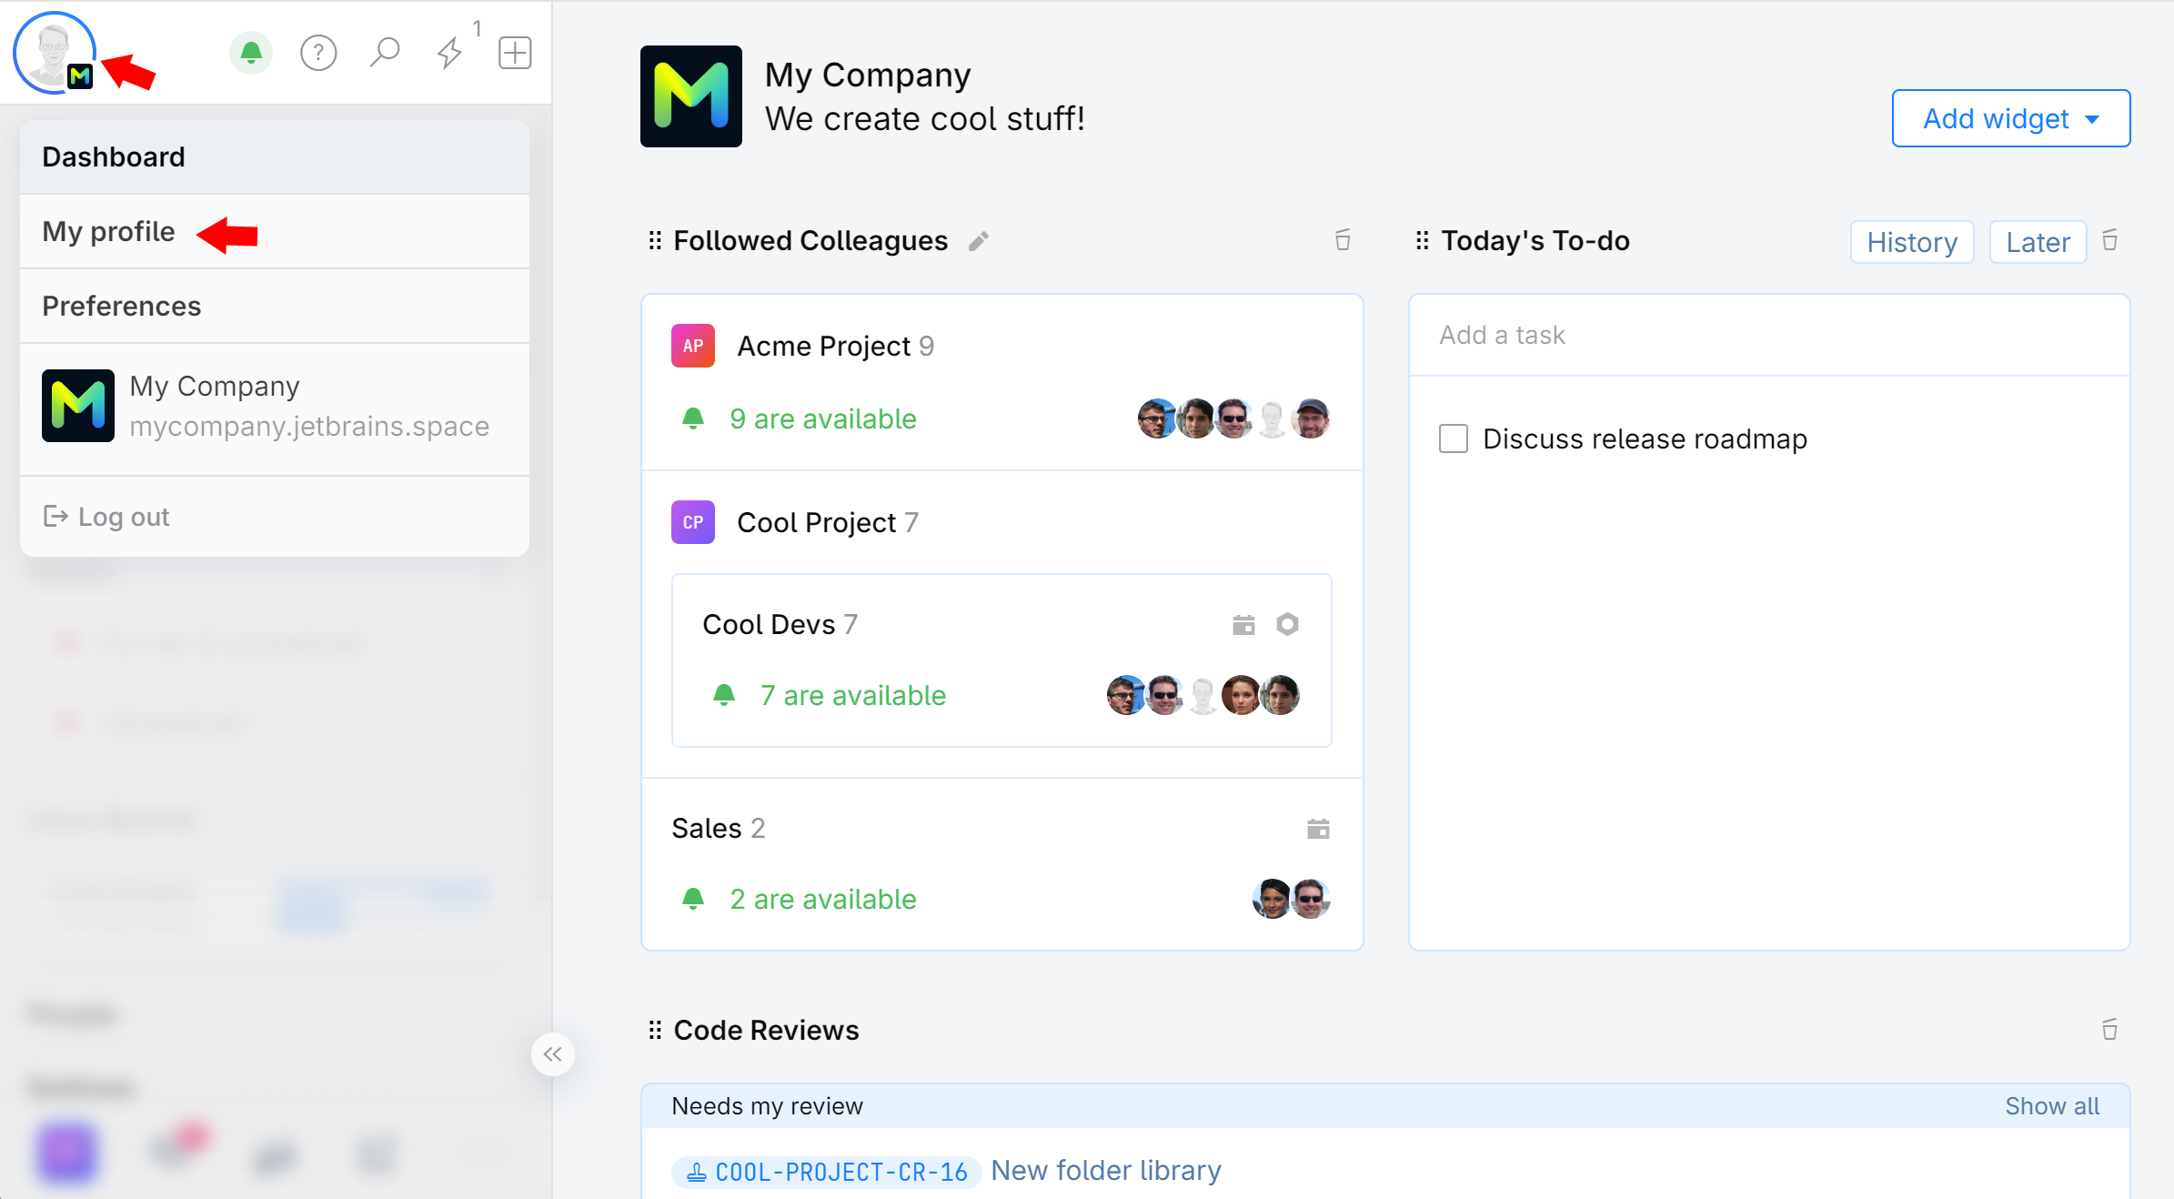Click the search magnifier icon
The height and width of the screenshot is (1199, 2174).
[x=385, y=53]
